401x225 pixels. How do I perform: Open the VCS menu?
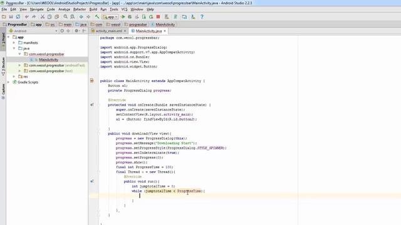[x=124, y=9]
